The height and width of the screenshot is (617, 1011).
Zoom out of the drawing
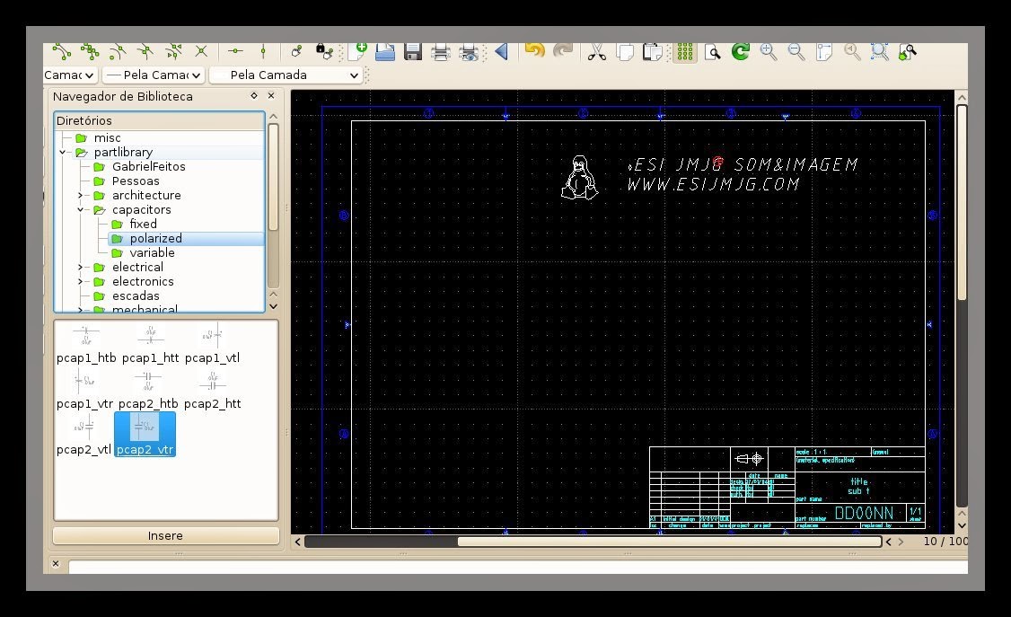click(796, 51)
